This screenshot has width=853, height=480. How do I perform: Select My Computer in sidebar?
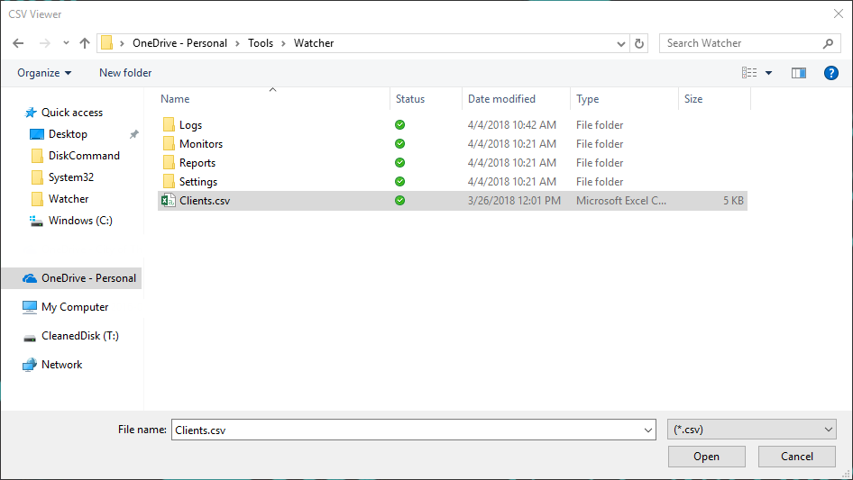(x=75, y=307)
